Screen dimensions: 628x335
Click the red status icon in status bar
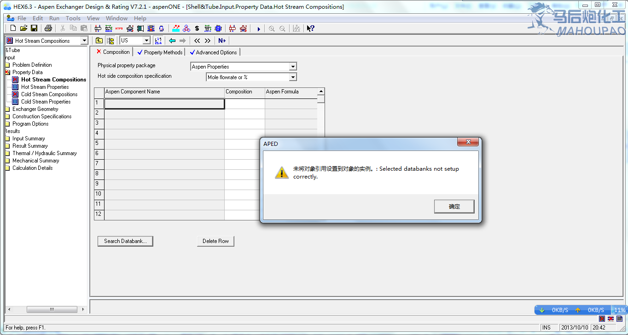pyautogui.click(x=602, y=318)
